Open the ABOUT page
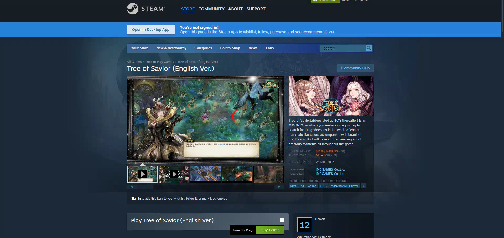 tap(235, 9)
